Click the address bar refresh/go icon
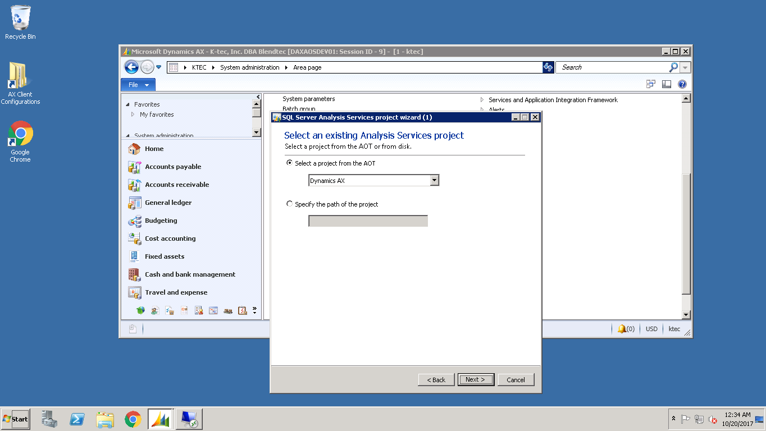Image resolution: width=766 pixels, height=431 pixels. coord(548,67)
